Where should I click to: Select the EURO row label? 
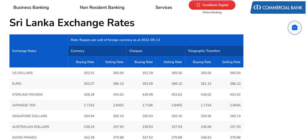pyautogui.click(x=17, y=83)
